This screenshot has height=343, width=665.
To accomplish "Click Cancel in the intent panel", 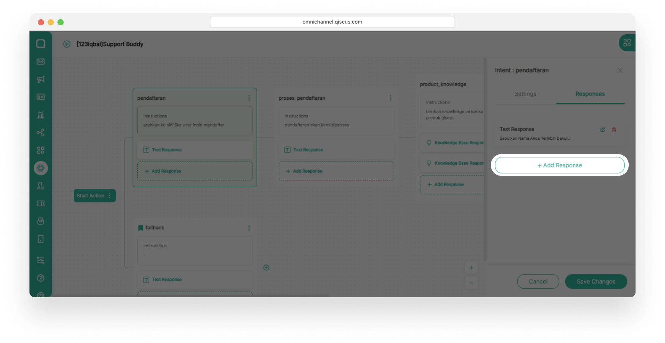I will pos(538,282).
